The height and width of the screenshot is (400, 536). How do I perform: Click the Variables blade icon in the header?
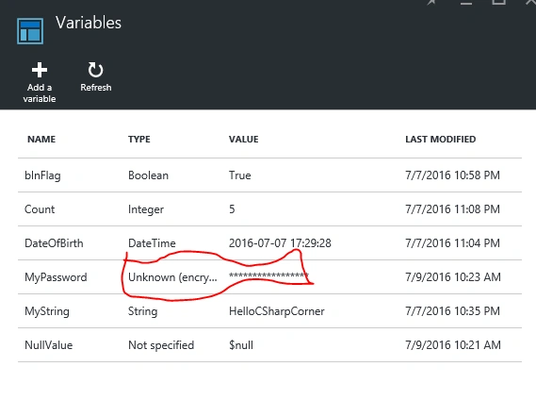pyautogui.click(x=30, y=31)
